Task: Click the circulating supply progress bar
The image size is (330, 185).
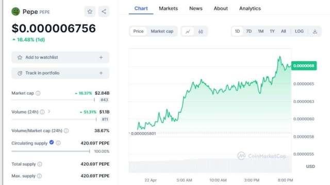Action: 51,151
